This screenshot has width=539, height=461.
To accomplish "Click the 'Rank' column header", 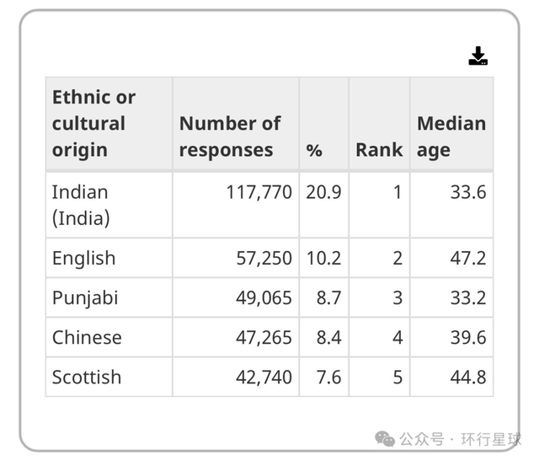I will tap(378, 150).
